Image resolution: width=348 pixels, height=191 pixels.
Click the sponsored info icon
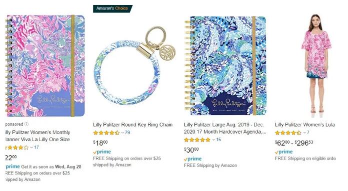(x=26, y=124)
